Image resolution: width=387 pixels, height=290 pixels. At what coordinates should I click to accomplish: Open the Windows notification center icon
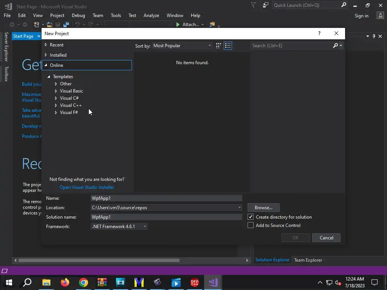pyautogui.click(x=375, y=282)
